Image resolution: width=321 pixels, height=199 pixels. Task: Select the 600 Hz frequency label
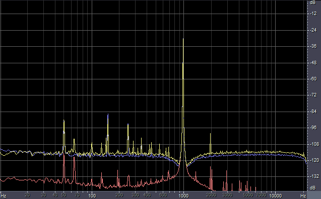coord(163,195)
